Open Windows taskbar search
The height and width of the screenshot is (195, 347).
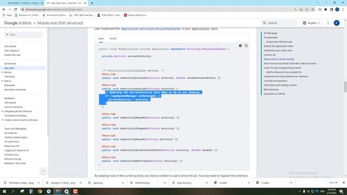13,191
